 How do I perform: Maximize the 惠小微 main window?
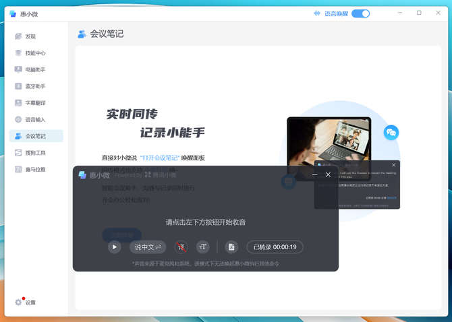(419, 13)
